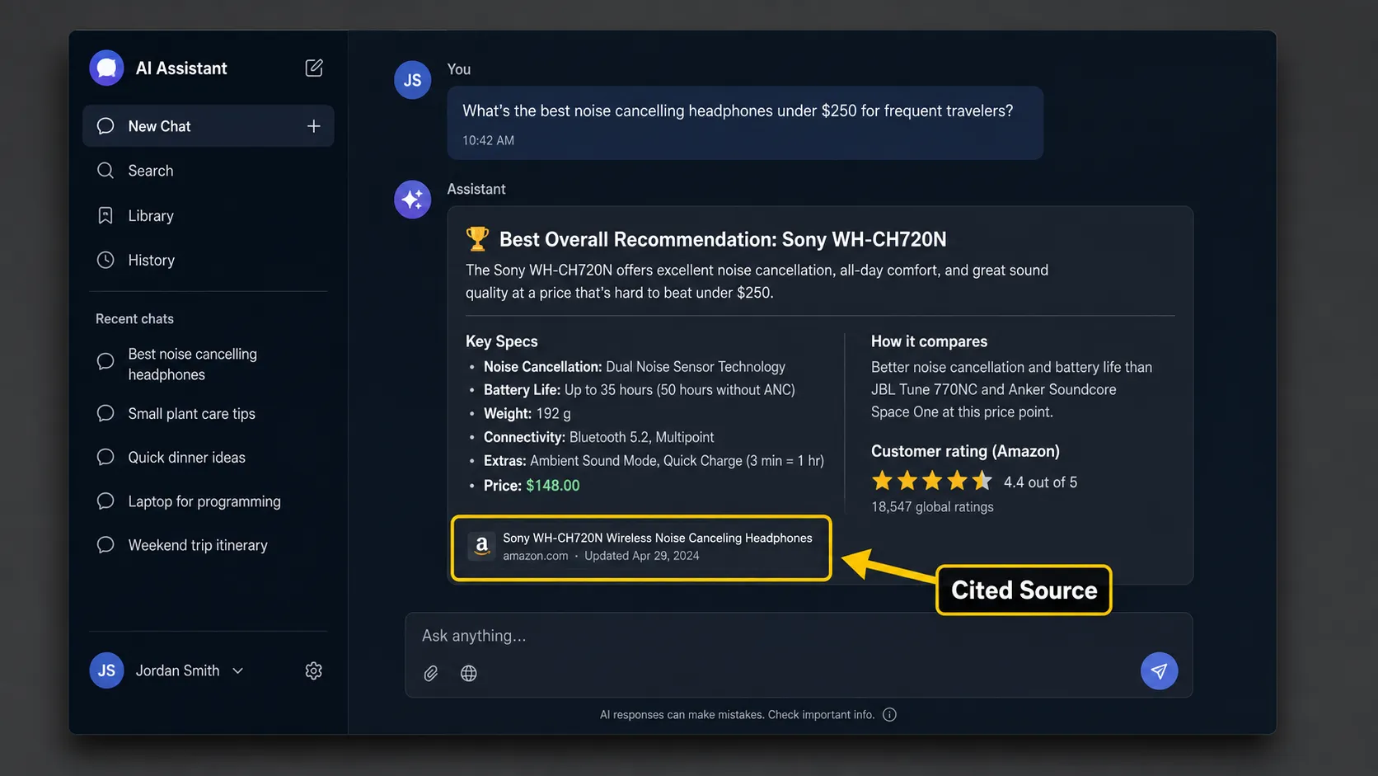Open Search in the sidebar
Viewport: 1378px width, 776px height.
click(151, 171)
